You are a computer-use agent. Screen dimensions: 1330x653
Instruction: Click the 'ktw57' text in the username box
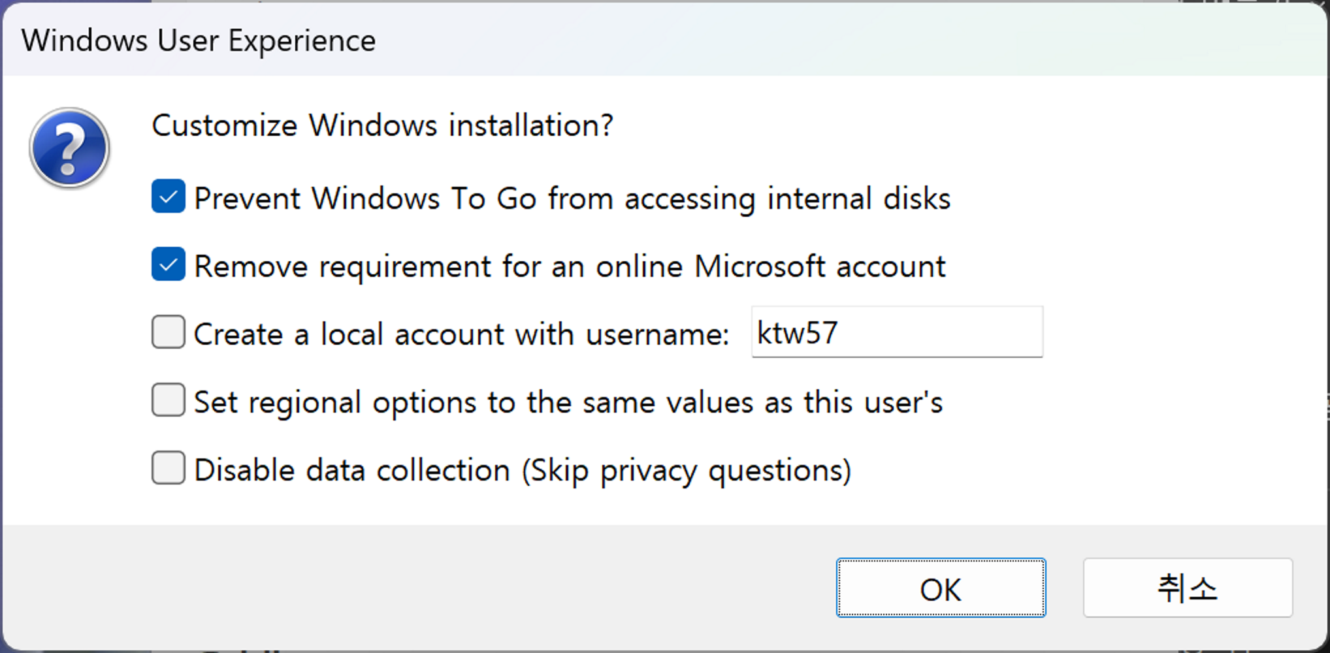(797, 333)
